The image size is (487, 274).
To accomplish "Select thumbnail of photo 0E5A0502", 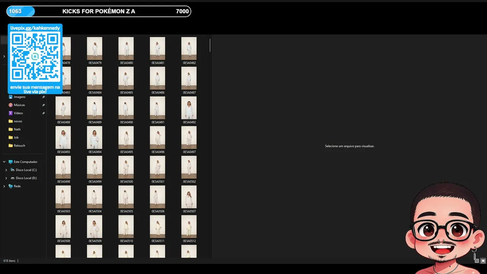I will click(x=189, y=167).
